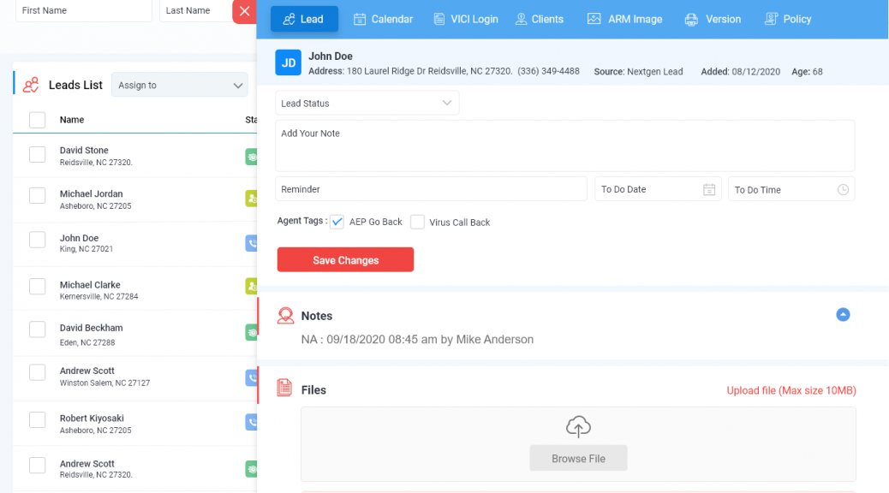Open the Policy tab
The image size is (889, 493).
[x=788, y=20]
